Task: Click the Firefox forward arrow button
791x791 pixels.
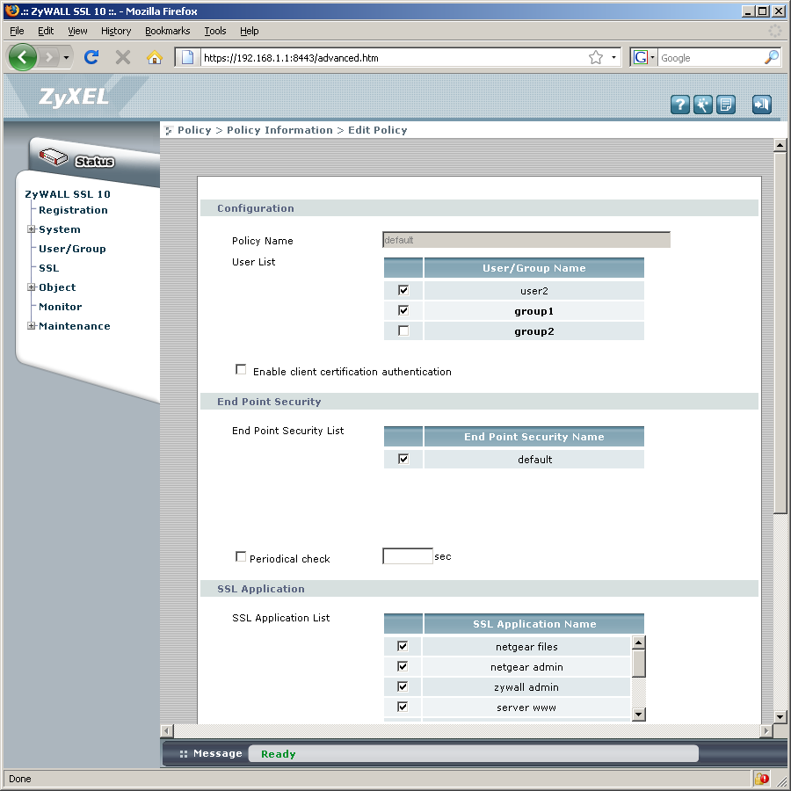Action: [x=49, y=57]
